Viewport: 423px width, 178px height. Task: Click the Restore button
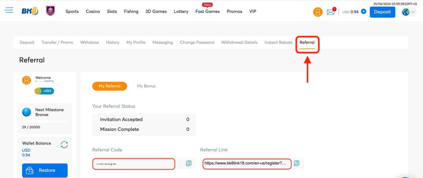(x=45, y=170)
